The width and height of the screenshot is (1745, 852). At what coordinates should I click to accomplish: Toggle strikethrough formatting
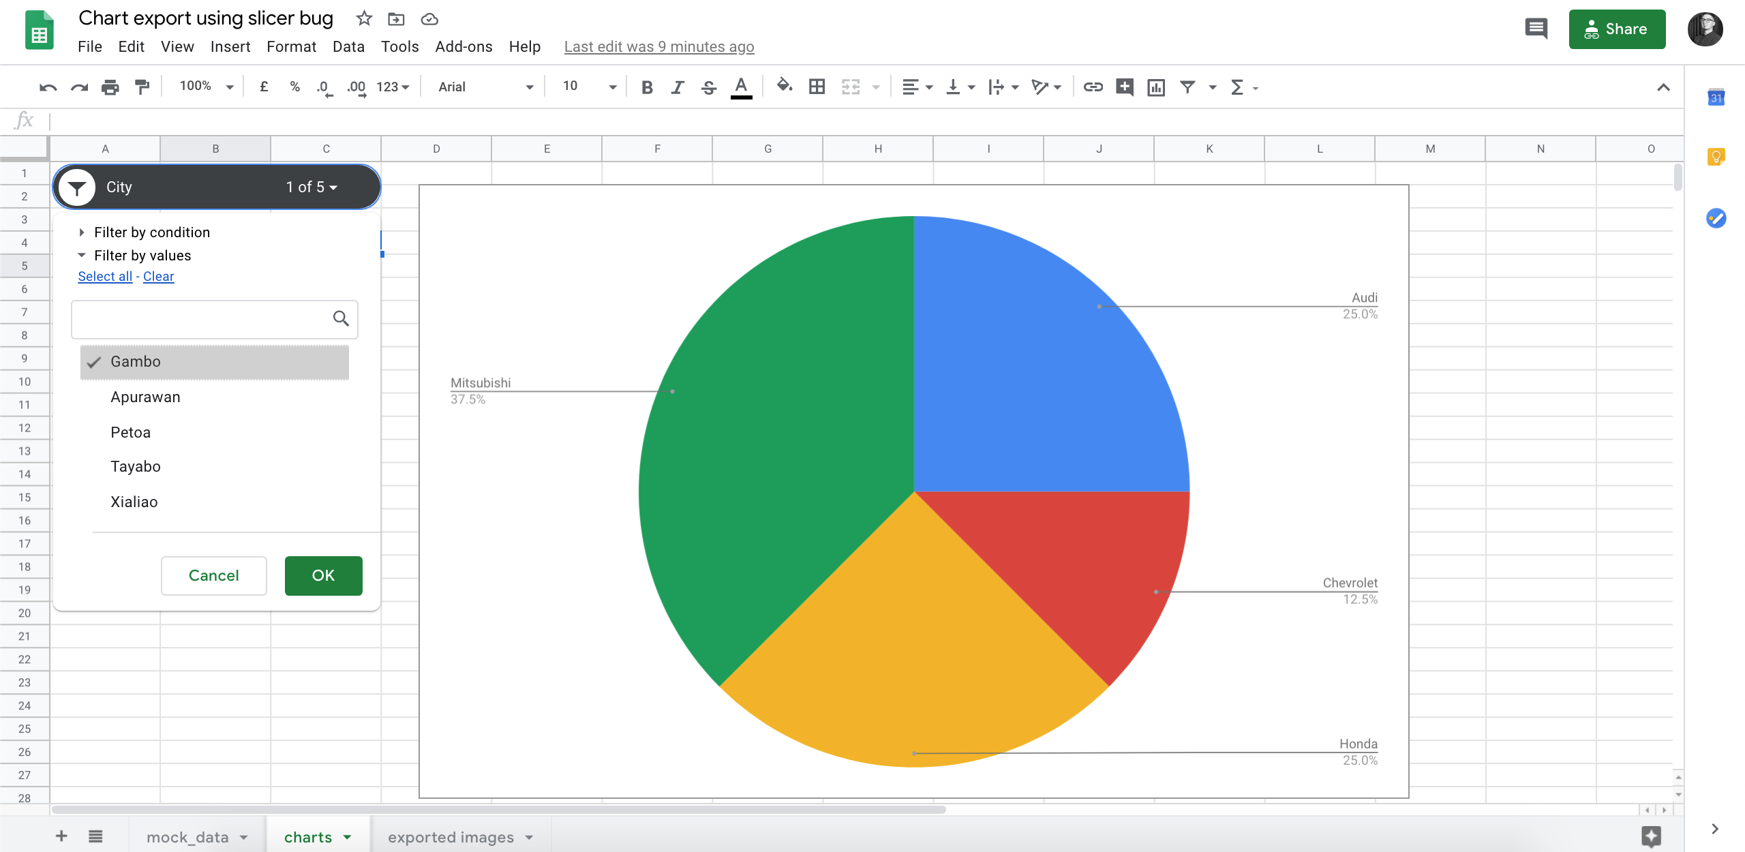point(709,87)
